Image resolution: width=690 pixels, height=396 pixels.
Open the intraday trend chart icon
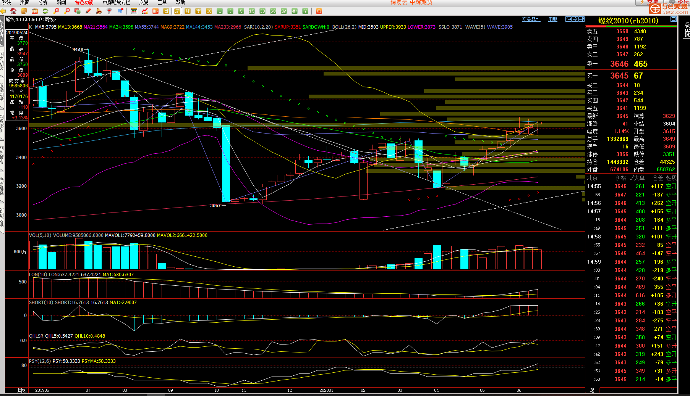pos(145,11)
